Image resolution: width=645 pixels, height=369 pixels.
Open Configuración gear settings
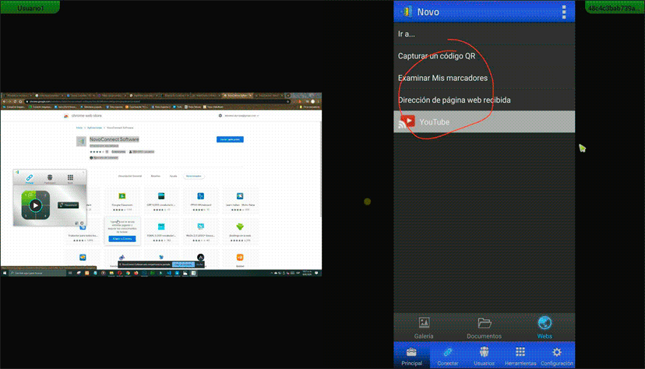(x=557, y=356)
